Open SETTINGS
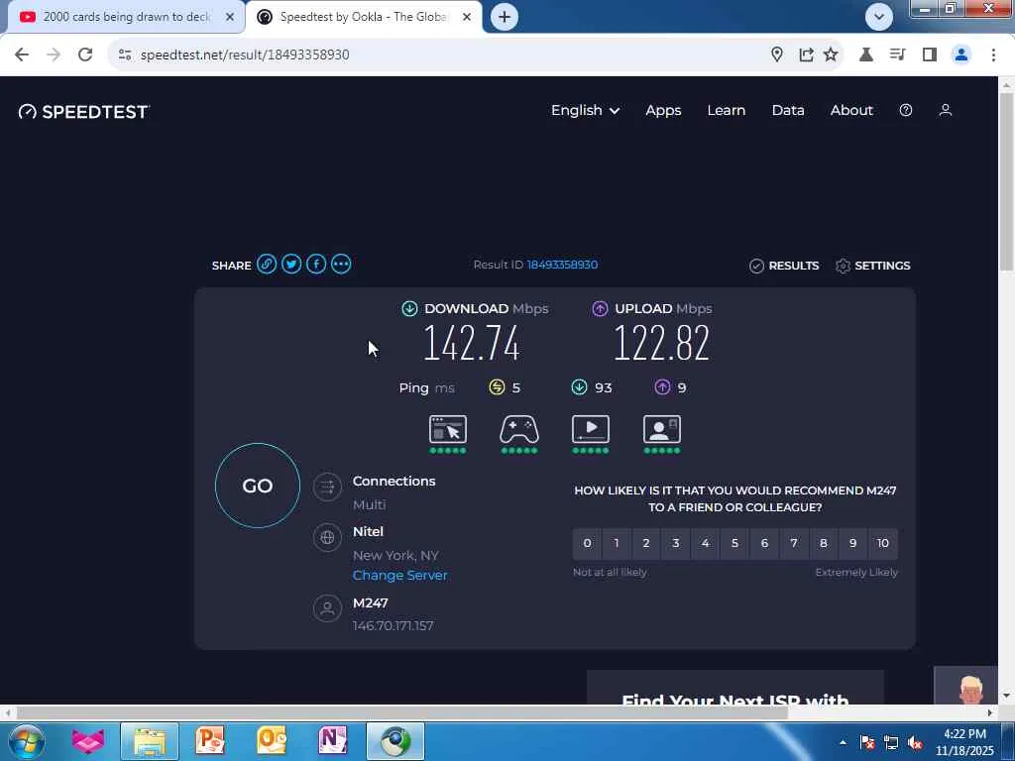This screenshot has height=761, width=1015. coord(872,266)
